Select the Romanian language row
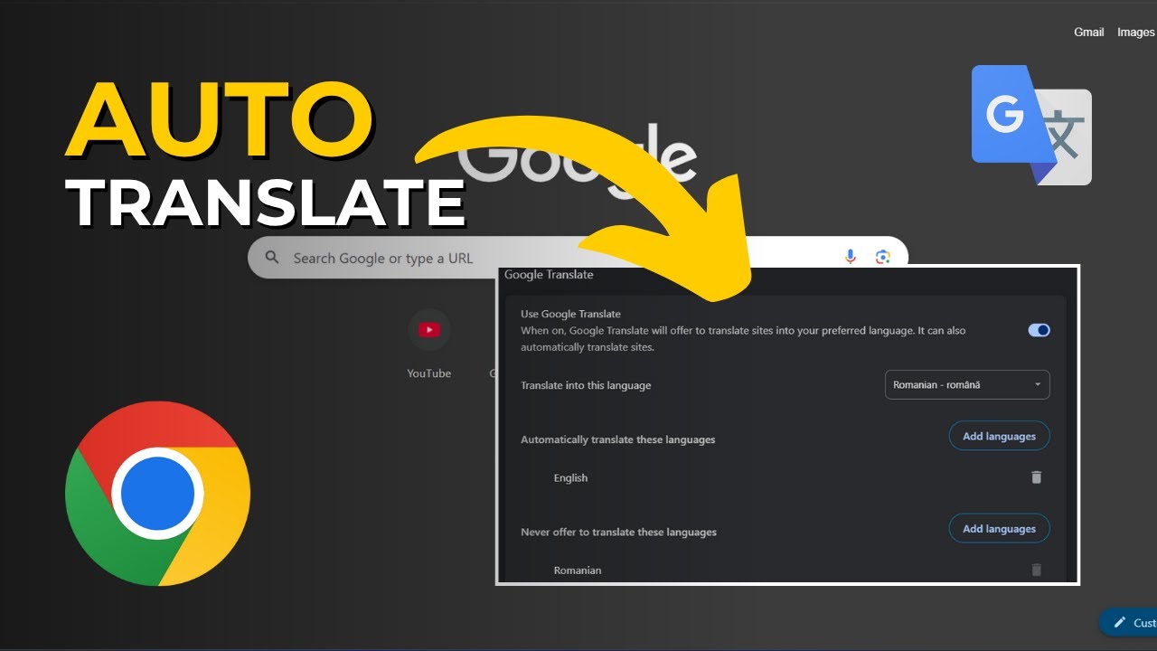The height and width of the screenshot is (651, 1157). 784,570
